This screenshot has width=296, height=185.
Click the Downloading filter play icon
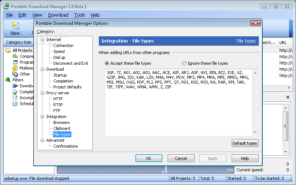pos(15,86)
